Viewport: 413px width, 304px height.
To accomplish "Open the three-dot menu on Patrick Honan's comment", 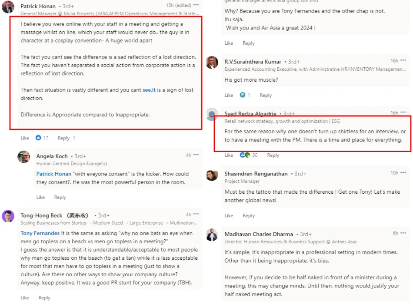I will point(196,5).
